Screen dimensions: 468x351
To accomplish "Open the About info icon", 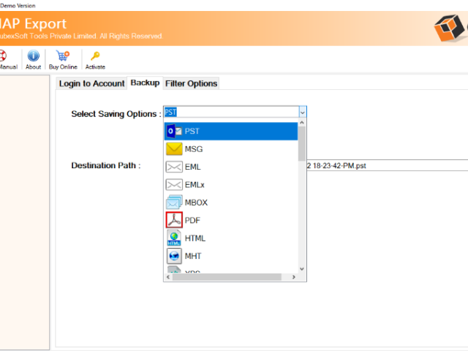I will click(x=33, y=56).
